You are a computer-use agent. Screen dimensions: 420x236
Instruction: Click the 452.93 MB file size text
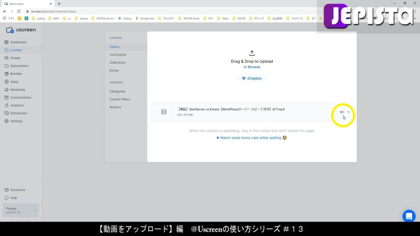point(185,115)
